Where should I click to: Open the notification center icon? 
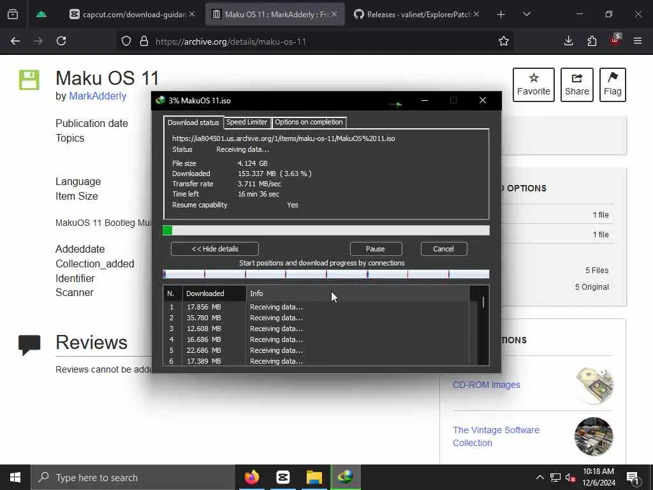[633, 478]
